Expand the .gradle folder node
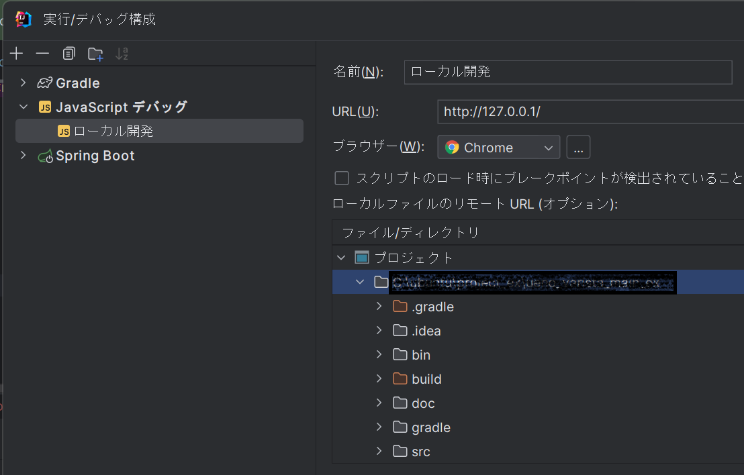This screenshot has width=744, height=475. tap(379, 306)
